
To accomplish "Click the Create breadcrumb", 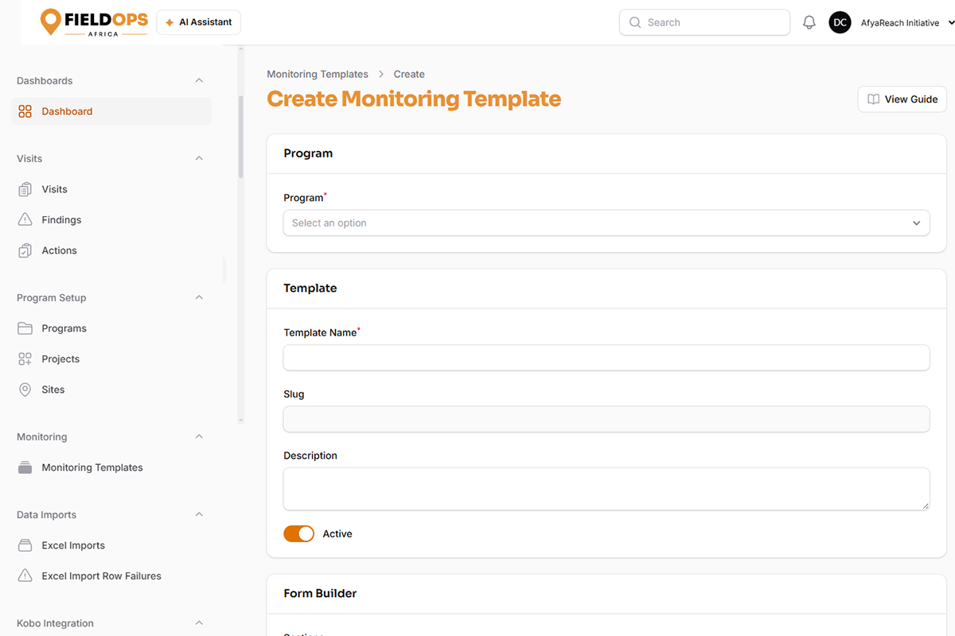I will [x=409, y=74].
